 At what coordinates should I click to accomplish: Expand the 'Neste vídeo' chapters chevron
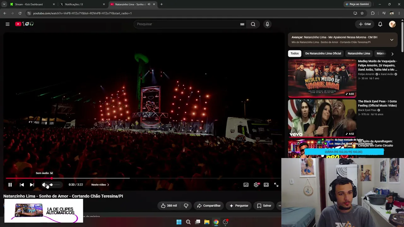(x=108, y=185)
